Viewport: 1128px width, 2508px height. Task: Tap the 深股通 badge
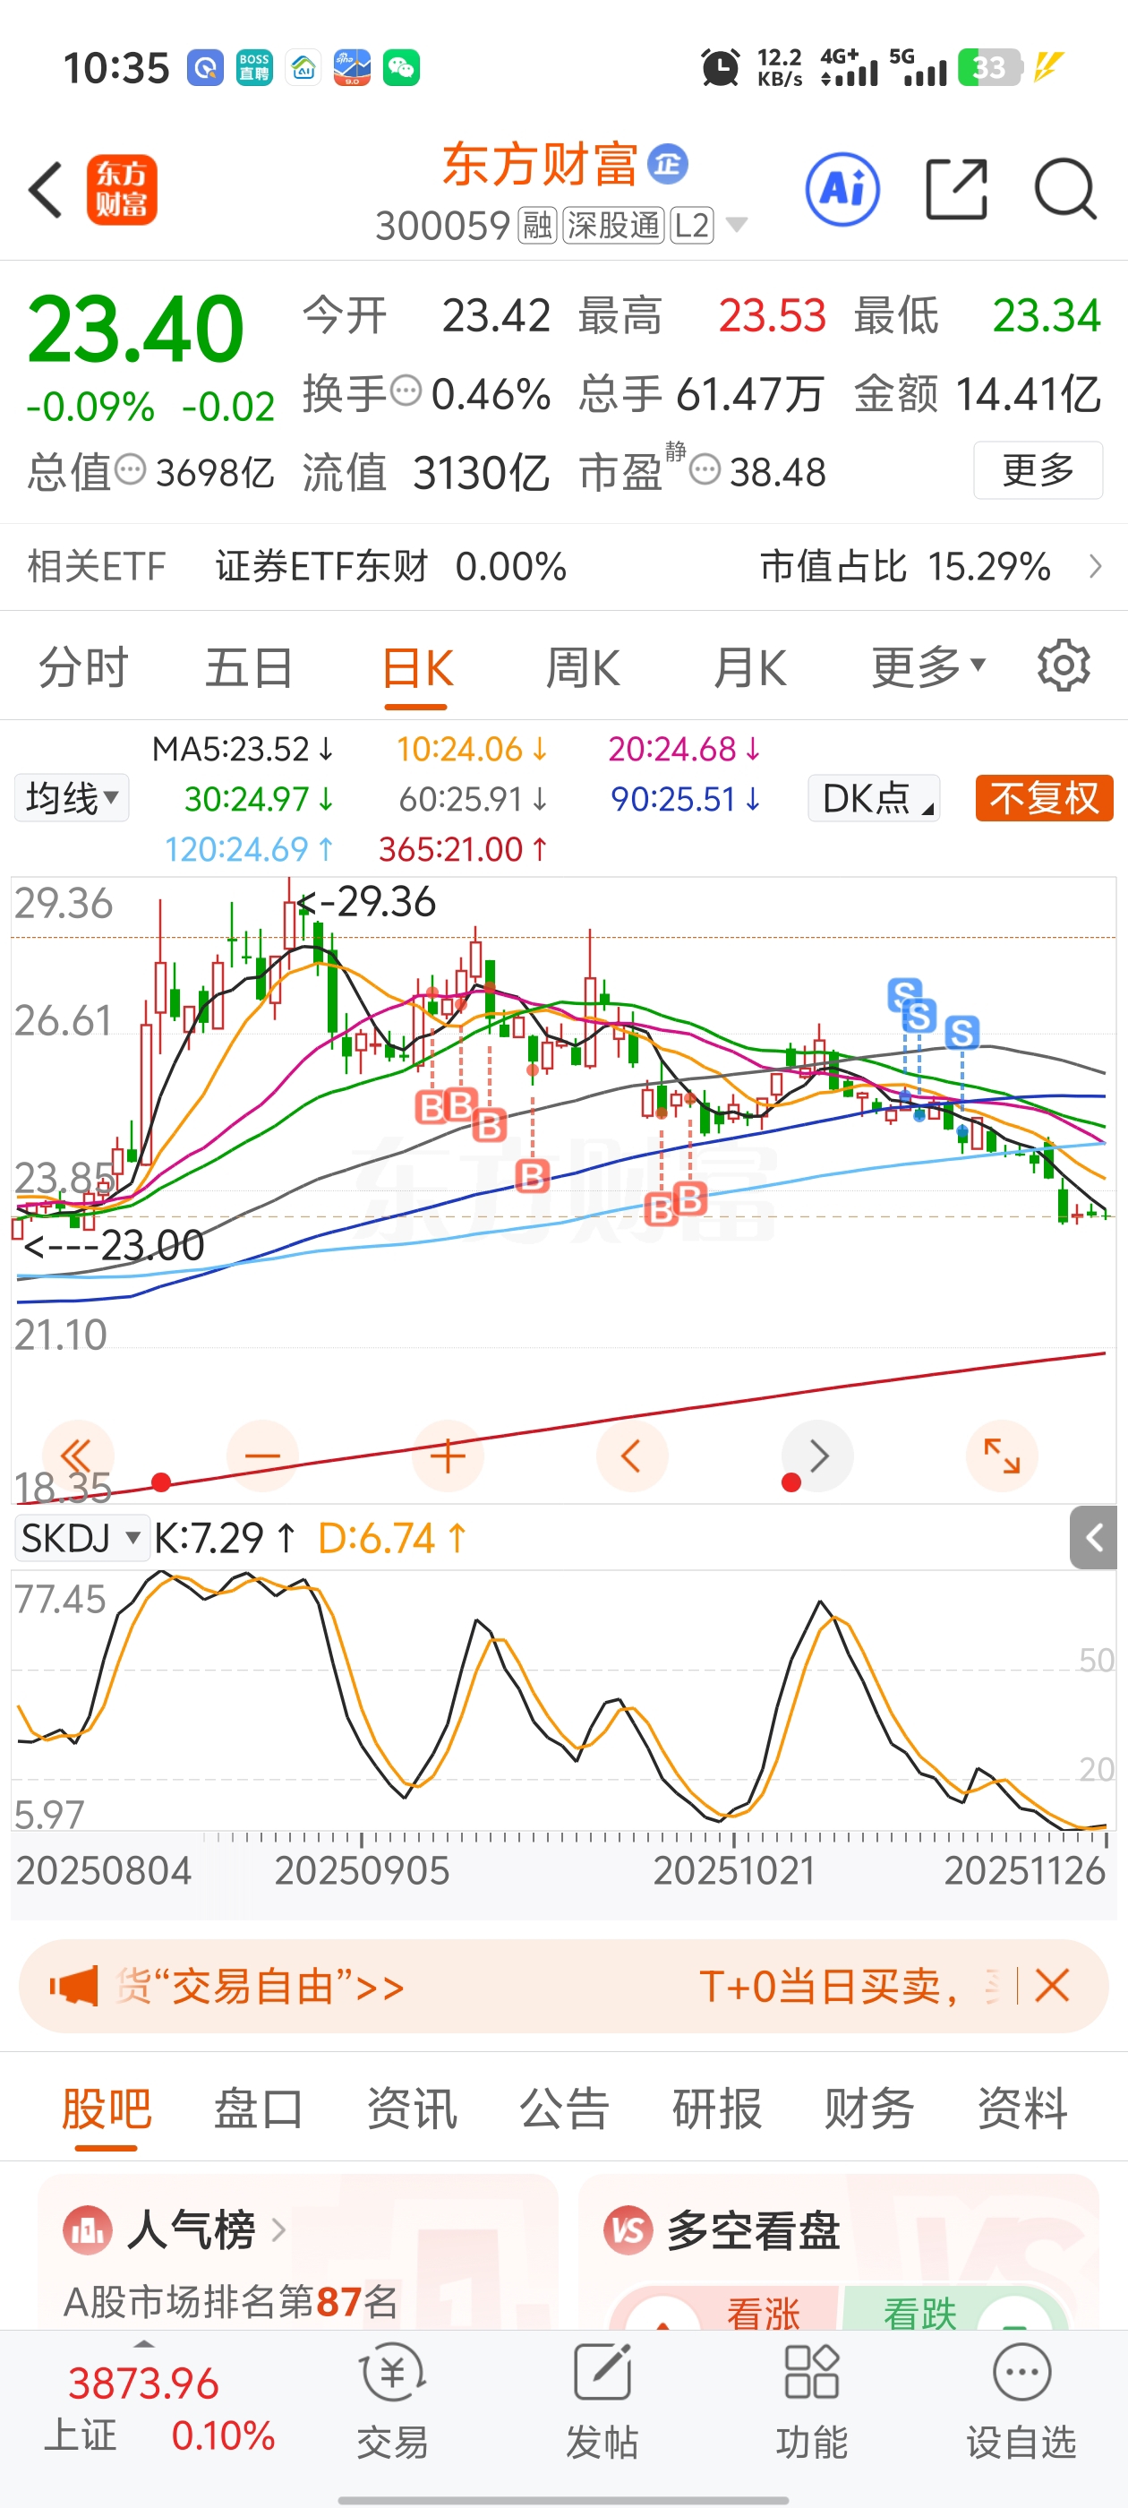coord(613,225)
